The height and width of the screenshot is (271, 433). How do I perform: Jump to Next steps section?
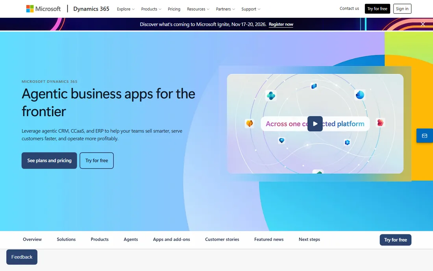point(309,239)
